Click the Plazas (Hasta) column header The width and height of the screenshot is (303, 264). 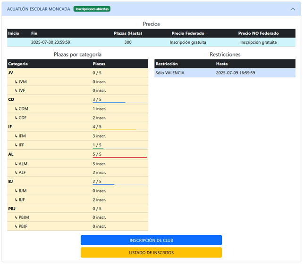128,33
